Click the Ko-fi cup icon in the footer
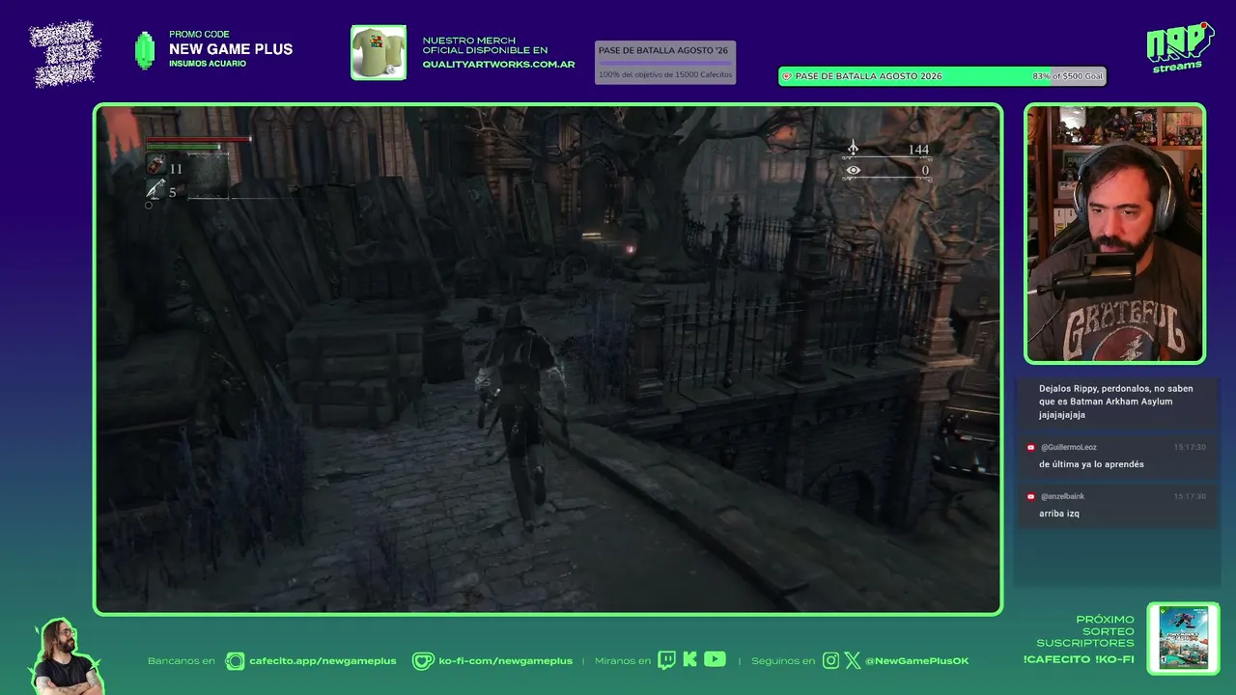This screenshot has width=1236, height=695. pyautogui.click(x=423, y=660)
